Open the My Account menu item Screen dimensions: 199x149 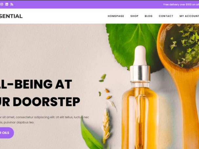[189, 16]
